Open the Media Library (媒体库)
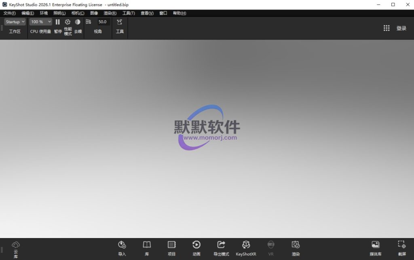The image size is (414, 260). tap(375, 247)
